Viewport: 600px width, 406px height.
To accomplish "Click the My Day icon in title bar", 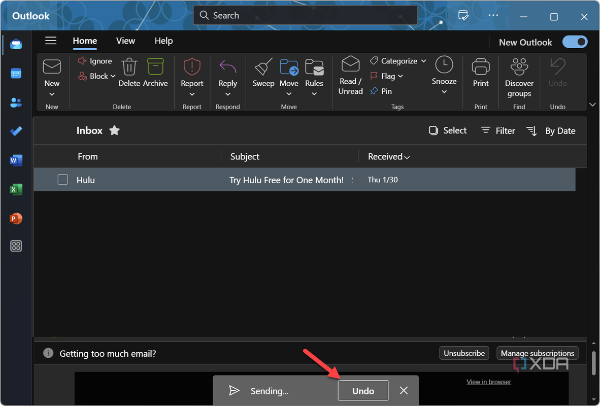I will pos(463,16).
